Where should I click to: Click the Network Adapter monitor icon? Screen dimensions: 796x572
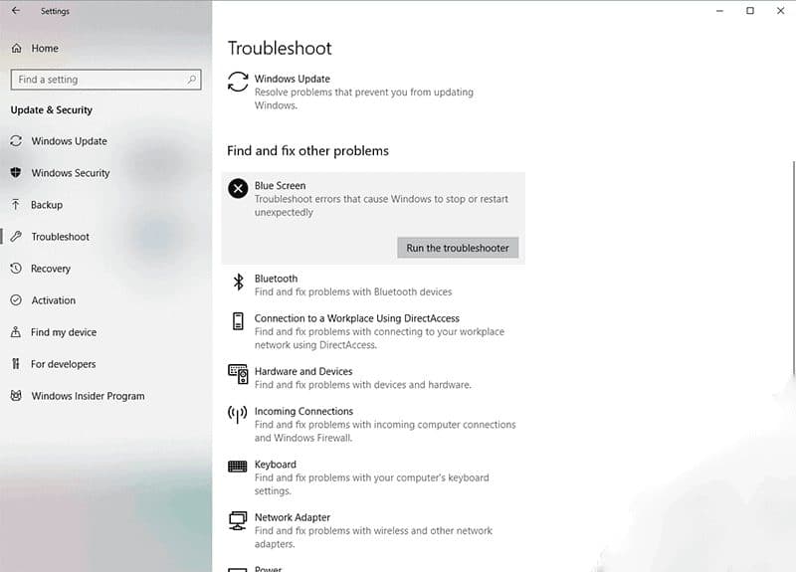point(238,520)
